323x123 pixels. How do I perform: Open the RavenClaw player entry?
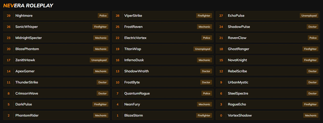pos(262,38)
